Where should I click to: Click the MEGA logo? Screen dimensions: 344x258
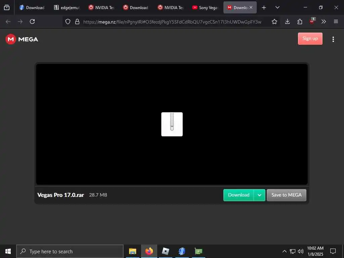point(22,39)
